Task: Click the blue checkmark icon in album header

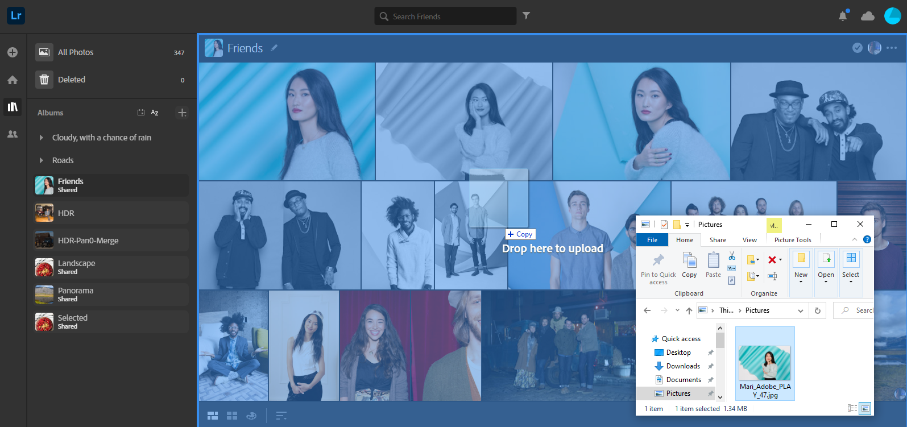Action: click(858, 48)
